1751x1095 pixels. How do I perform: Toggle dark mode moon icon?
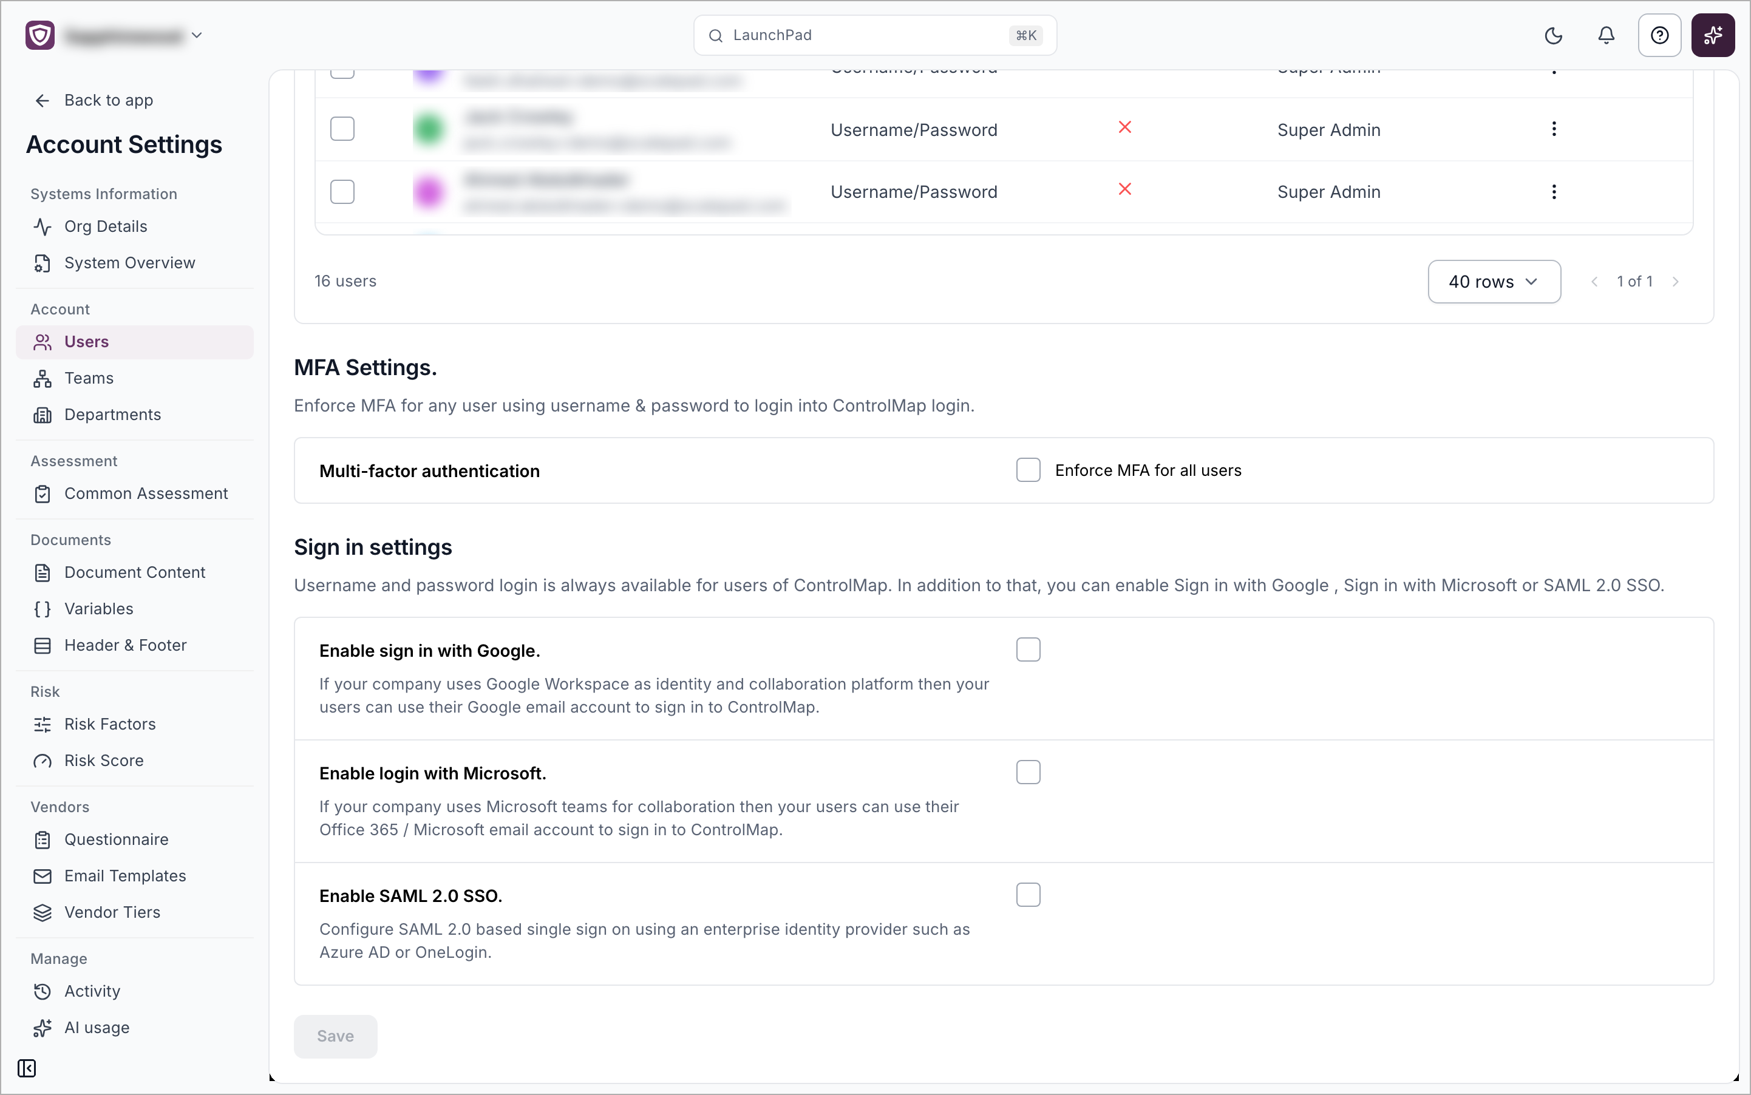coord(1553,35)
